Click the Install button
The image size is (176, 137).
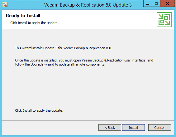[x=133, y=128]
